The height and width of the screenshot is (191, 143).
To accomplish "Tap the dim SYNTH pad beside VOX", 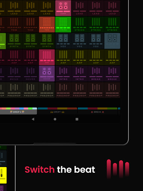I will tap(47, 41).
